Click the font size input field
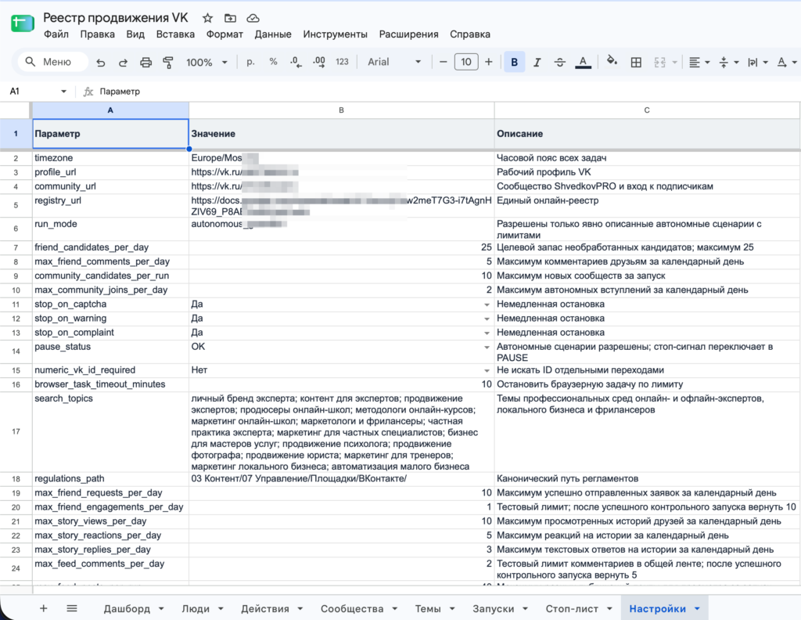801x620 pixels. pos(466,62)
